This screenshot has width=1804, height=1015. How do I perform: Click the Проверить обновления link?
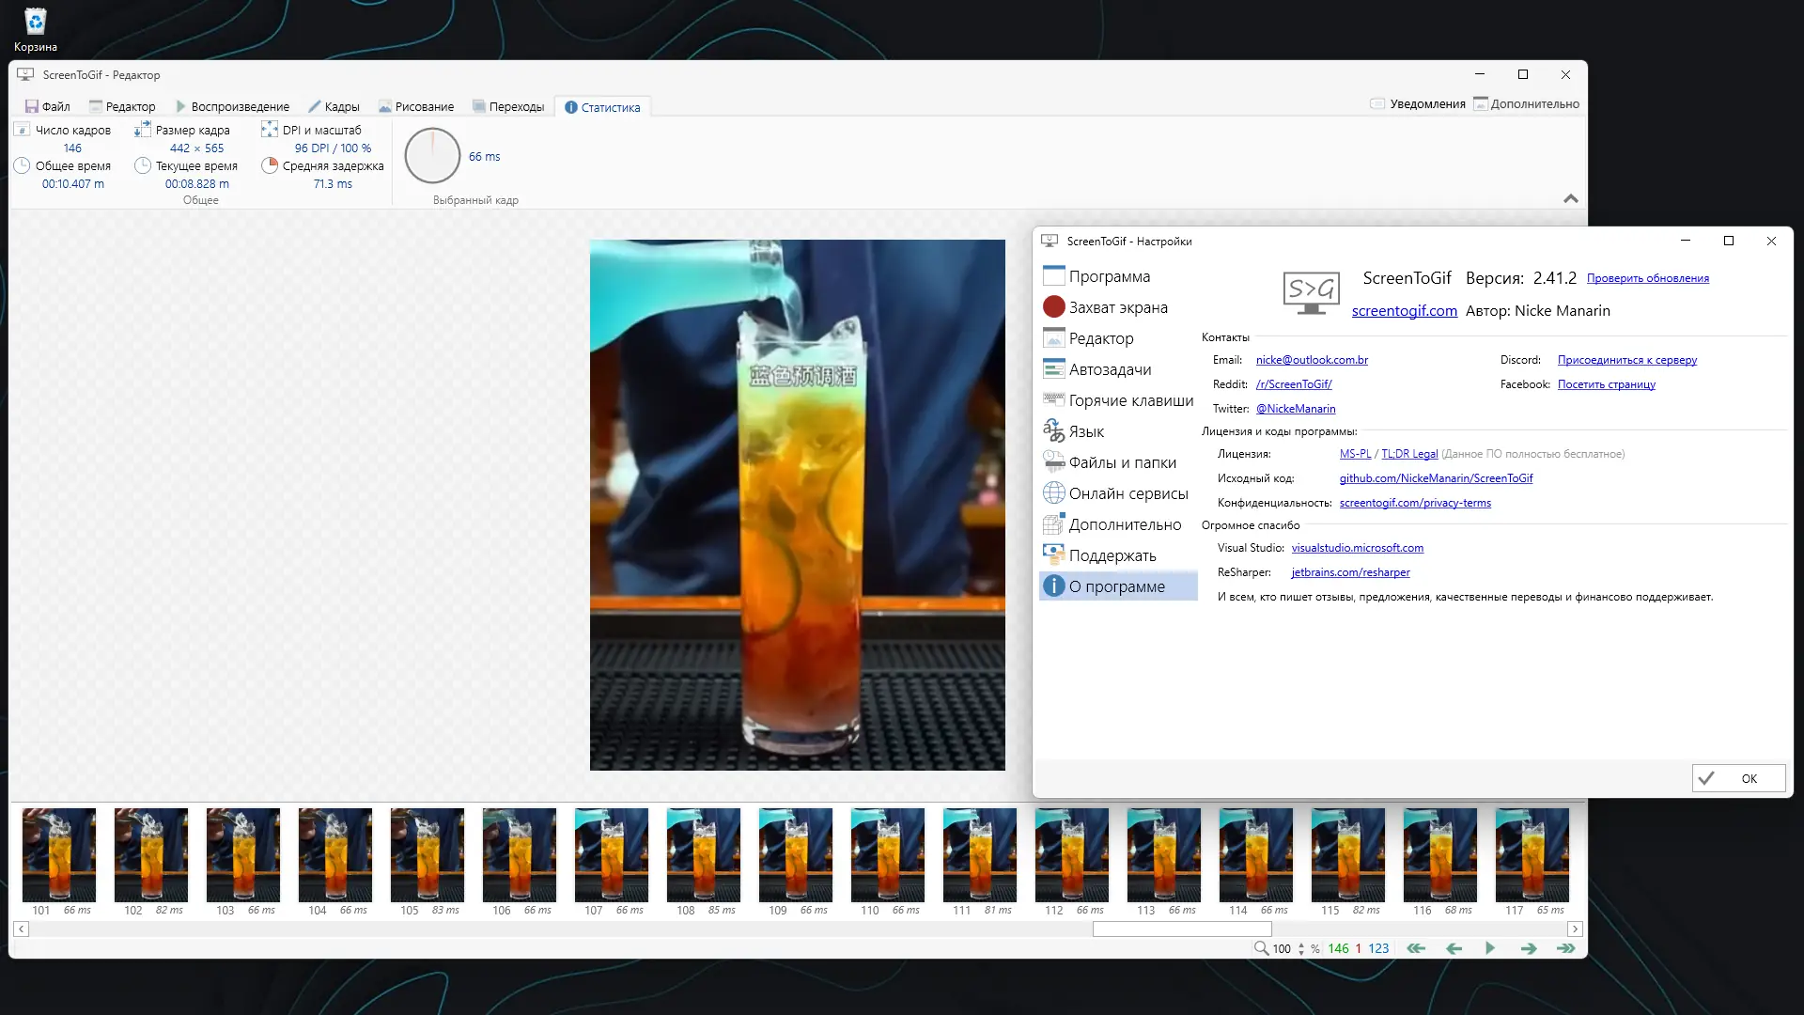coord(1648,278)
